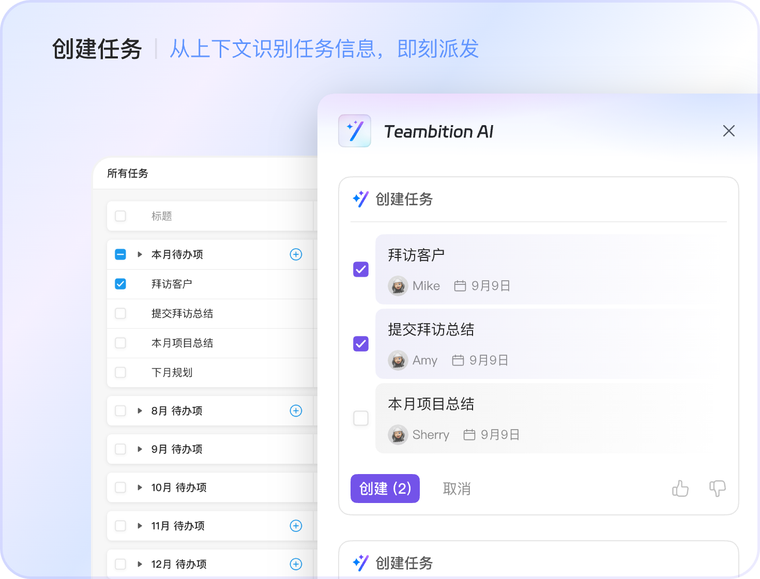760x579 pixels.
Task: Click Mike's avatar in 拜访客户 card
Action: click(x=398, y=286)
